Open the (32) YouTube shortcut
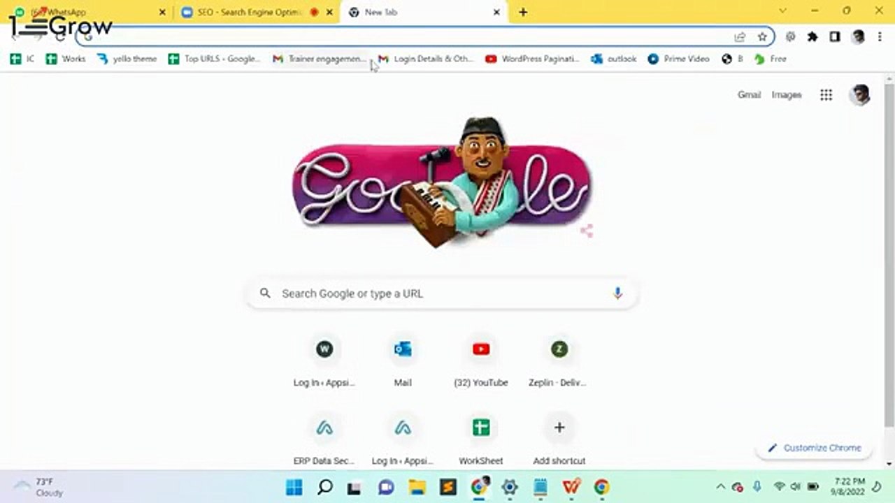The image size is (895, 503). (481, 361)
